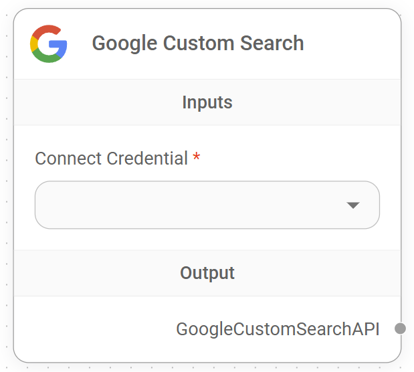Click the dropdown caret triangle icon
Screen dimensions: 414x372
(x=353, y=205)
